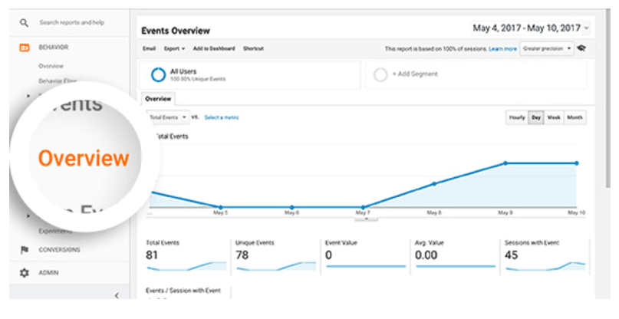The width and height of the screenshot is (619, 319).
Task: Select the Overview tab
Action: pos(158,99)
